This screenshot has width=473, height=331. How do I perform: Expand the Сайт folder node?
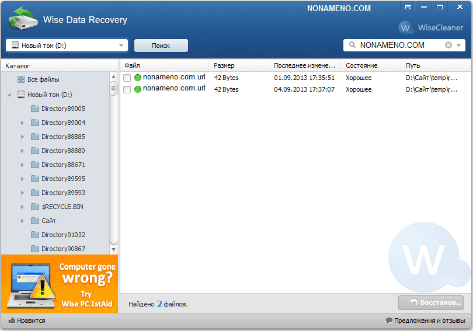click(x=22, y=221)
